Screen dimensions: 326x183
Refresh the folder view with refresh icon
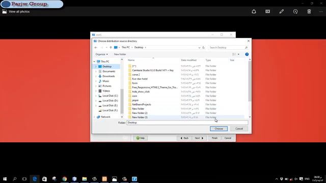point(203,47)
